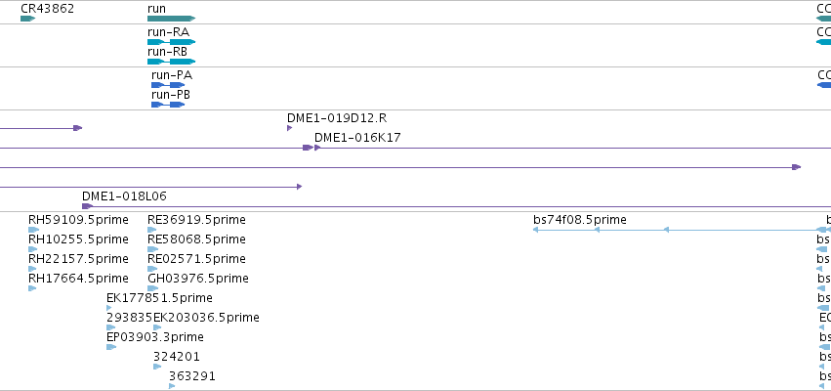Click the run-PB protein glyph
Image resolution: width=831 pixels, height=391 pixels.
168,105
